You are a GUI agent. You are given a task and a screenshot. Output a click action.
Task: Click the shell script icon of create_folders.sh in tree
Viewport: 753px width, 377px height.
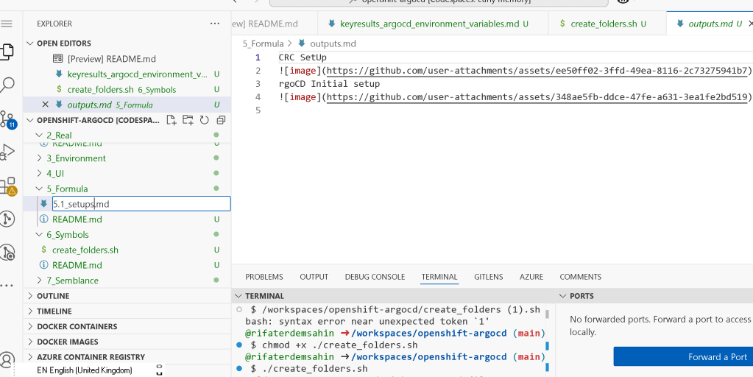[x=43, y=250]
